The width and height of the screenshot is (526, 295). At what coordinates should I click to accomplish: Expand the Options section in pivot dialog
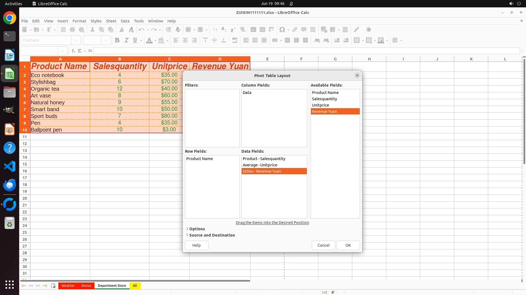pos(197,229)
